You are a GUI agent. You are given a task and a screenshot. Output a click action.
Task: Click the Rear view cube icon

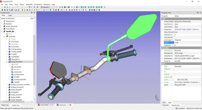point(97,7)
